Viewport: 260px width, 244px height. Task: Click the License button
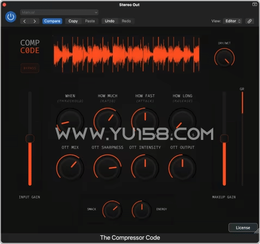[x=243, y=228]
